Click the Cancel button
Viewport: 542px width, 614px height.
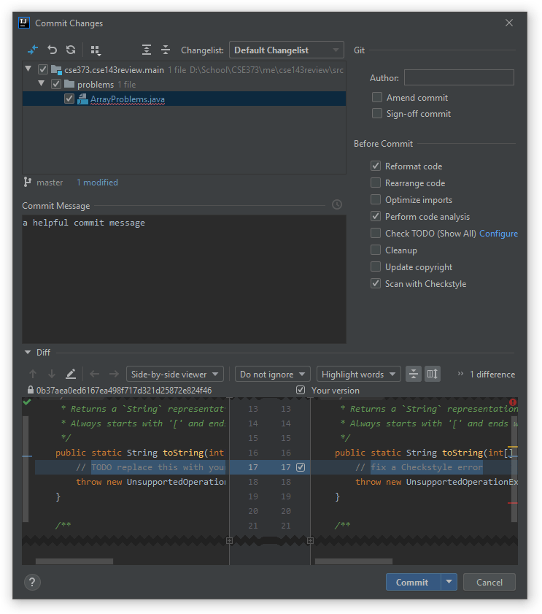tap(489, 582)
